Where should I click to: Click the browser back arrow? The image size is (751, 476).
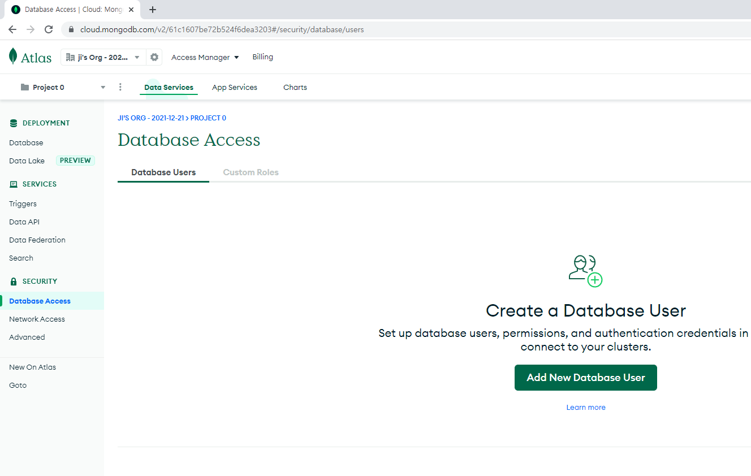[12, 29]
